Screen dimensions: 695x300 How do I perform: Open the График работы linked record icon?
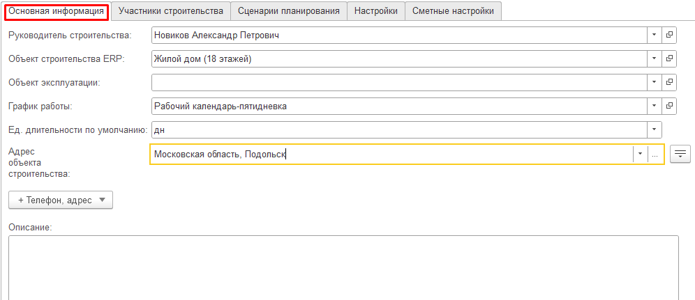click(669, 106)
